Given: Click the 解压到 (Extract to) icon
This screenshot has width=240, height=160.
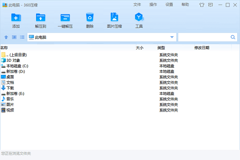Looking at the screenshot, I should [x=40, y=18].
